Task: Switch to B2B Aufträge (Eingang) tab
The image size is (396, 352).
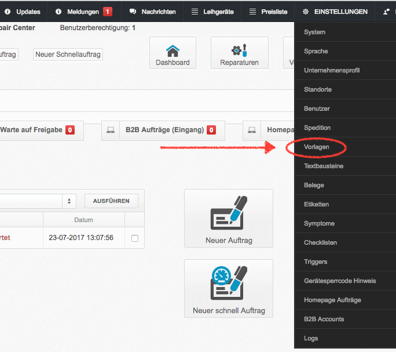Action: (x=163, y=130)
